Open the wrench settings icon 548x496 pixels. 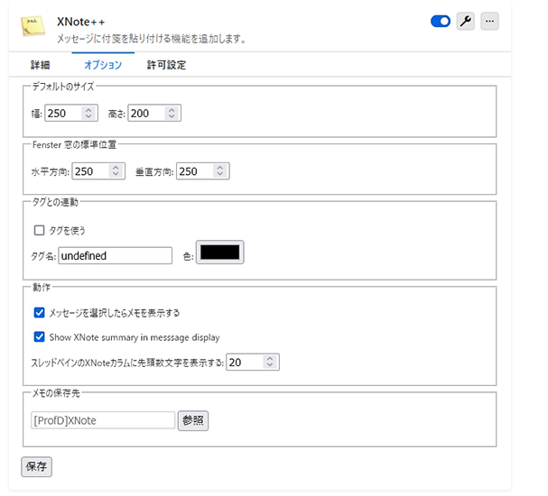[466, 22]
